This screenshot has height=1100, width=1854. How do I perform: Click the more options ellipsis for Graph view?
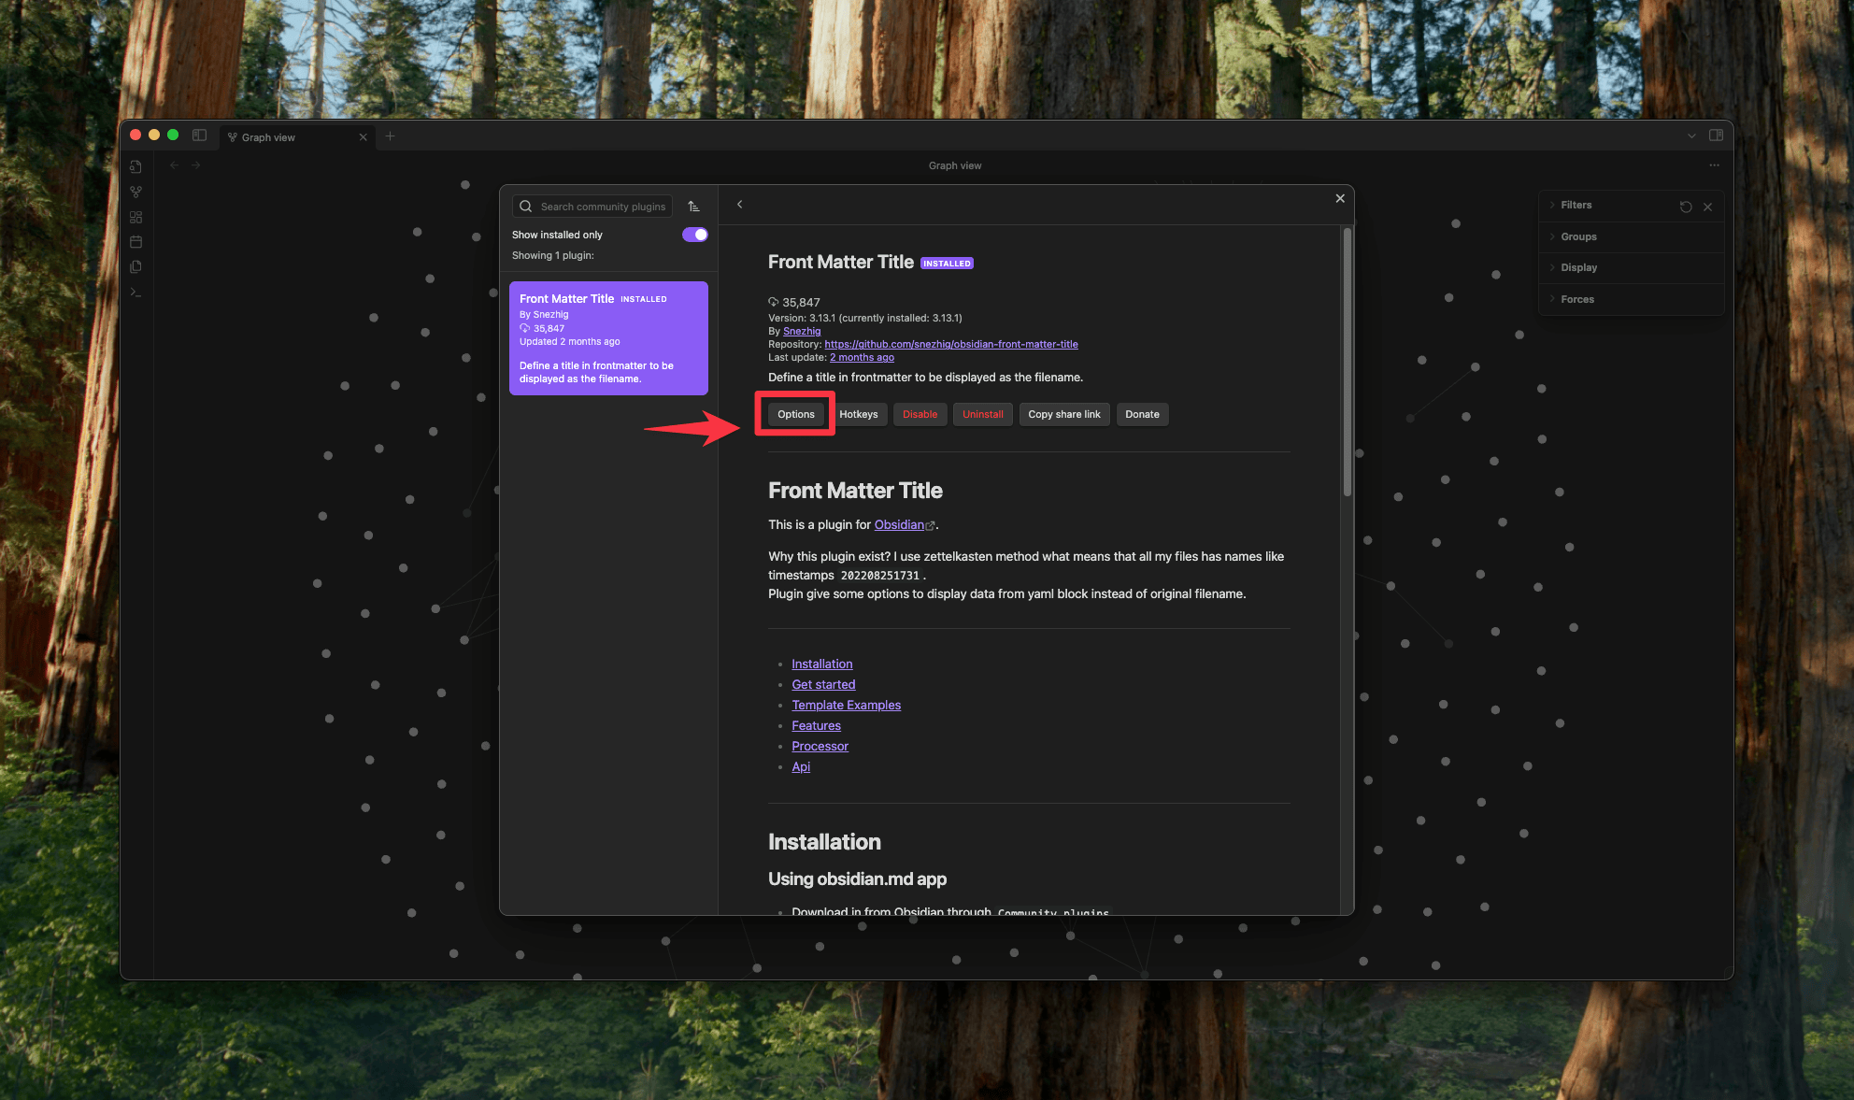click(1714, 164)
